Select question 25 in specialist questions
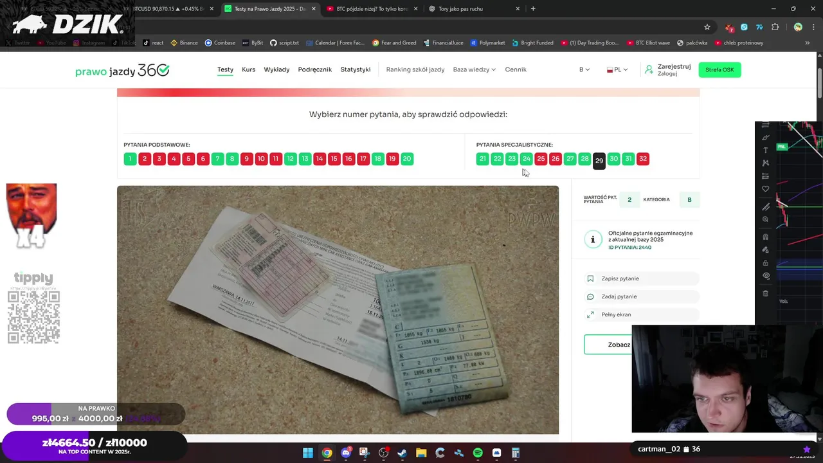Image resolution: width=823 pixels, height=463 pixels. [x=541, y=159]
